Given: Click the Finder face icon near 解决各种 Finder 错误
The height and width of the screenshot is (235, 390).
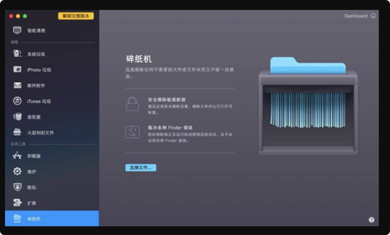Looking at the screenshot, I should point(132,132).
